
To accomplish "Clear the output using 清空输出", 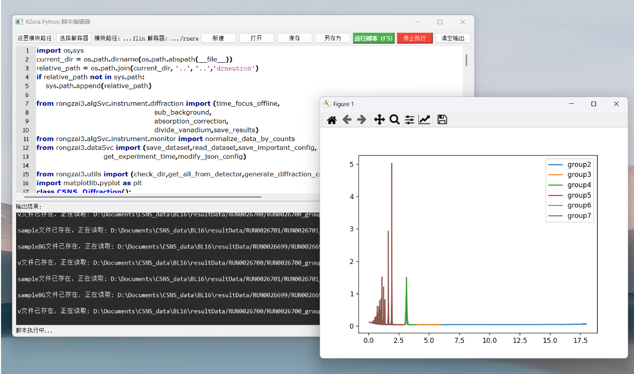I will [x=453, y=38].
